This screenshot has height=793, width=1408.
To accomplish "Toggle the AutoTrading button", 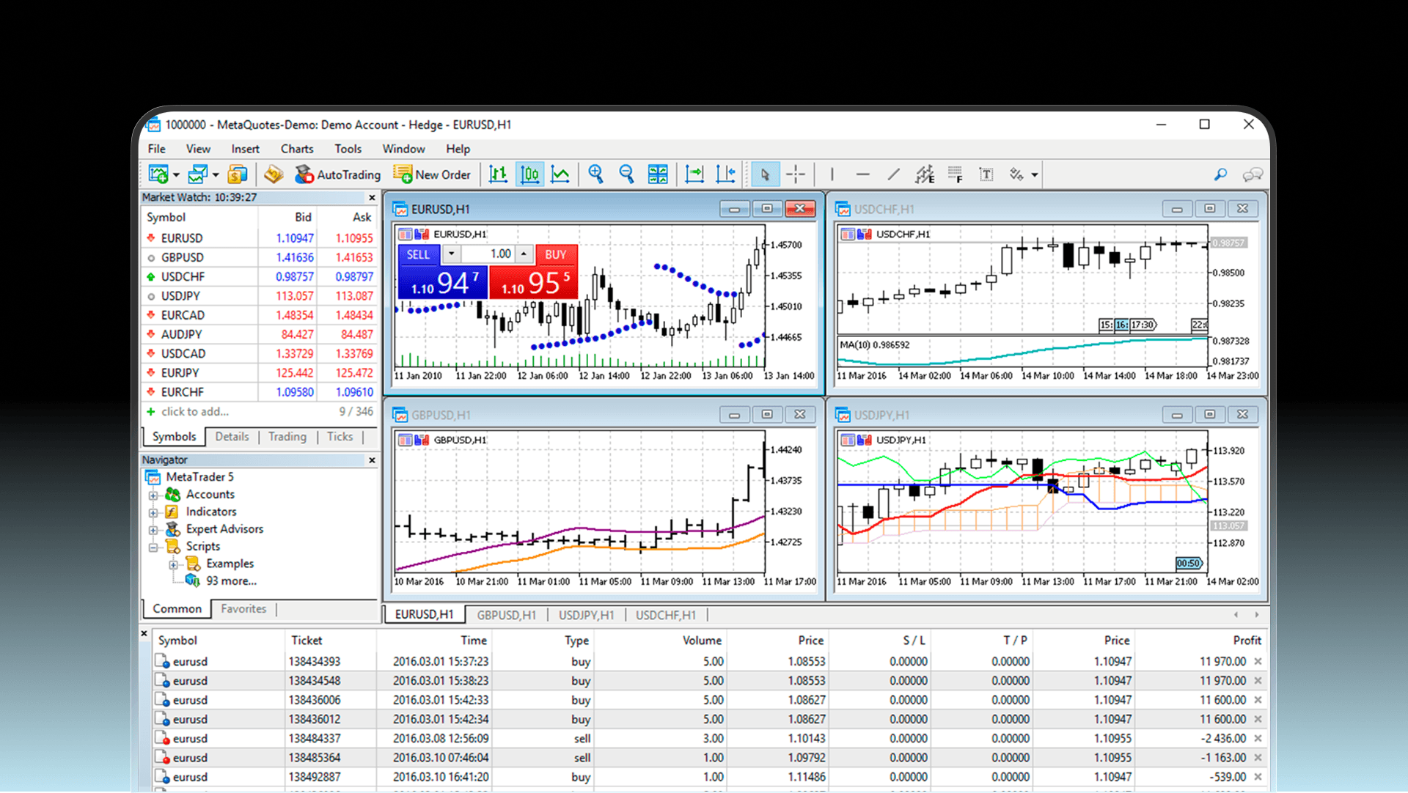I will click(x=338, y=174).
